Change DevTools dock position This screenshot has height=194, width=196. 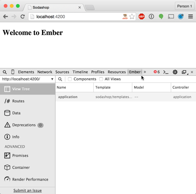pos(184,72)
